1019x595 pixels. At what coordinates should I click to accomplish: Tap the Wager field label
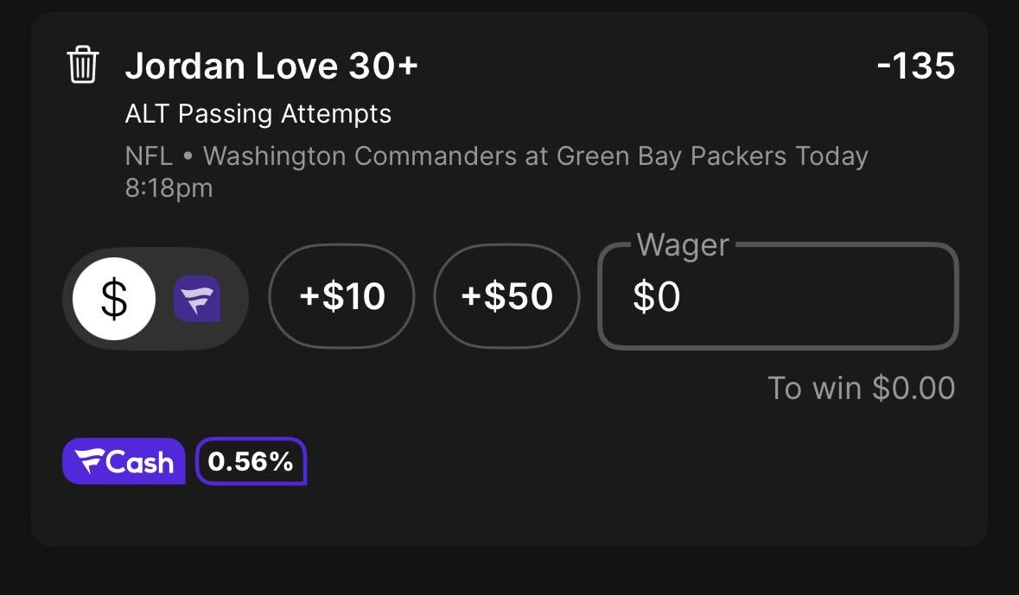683,245
